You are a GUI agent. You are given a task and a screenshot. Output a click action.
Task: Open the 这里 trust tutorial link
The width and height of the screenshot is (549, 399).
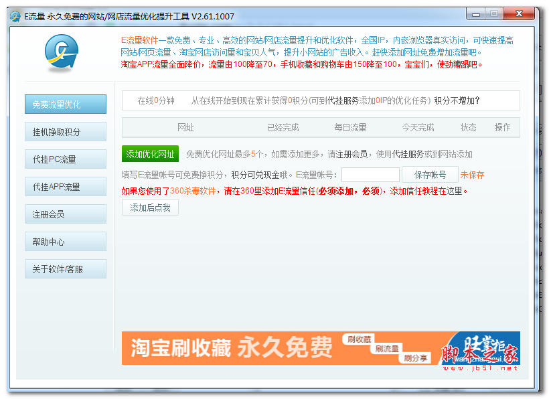click(x=454, y=191)
